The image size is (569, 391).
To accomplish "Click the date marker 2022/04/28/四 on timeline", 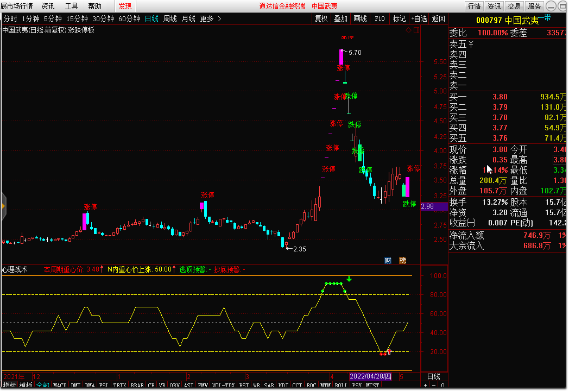I will (x=370, y=376).
